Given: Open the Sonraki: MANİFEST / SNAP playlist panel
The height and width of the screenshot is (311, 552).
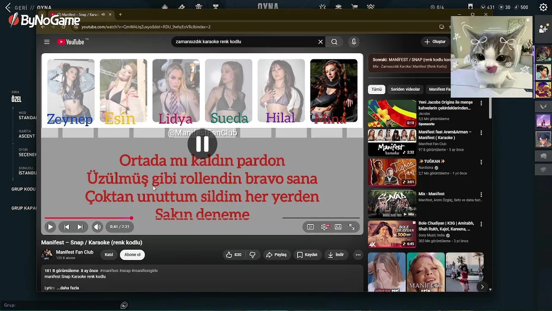Looking at the screenshot, I should [409, 63].
